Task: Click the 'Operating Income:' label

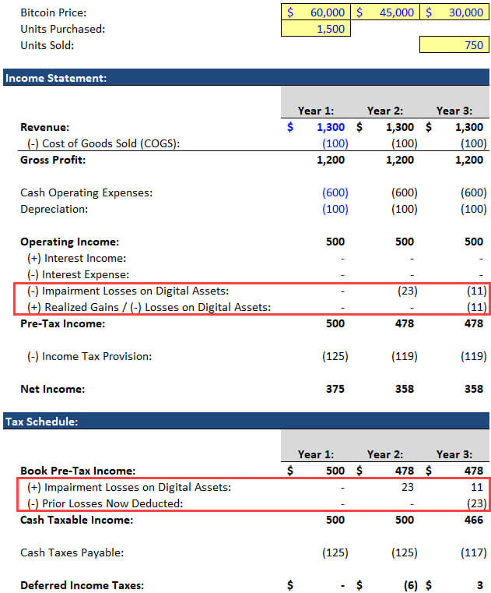Action: pyautogui.click(x=69, y=242)
